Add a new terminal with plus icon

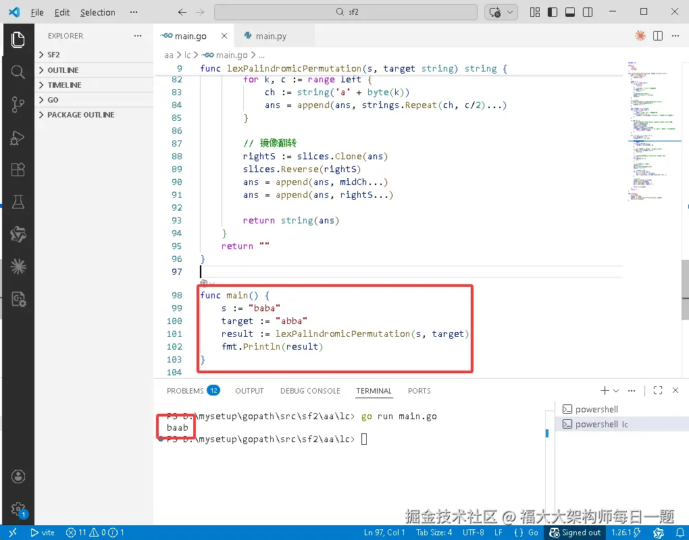click(605, 390)
